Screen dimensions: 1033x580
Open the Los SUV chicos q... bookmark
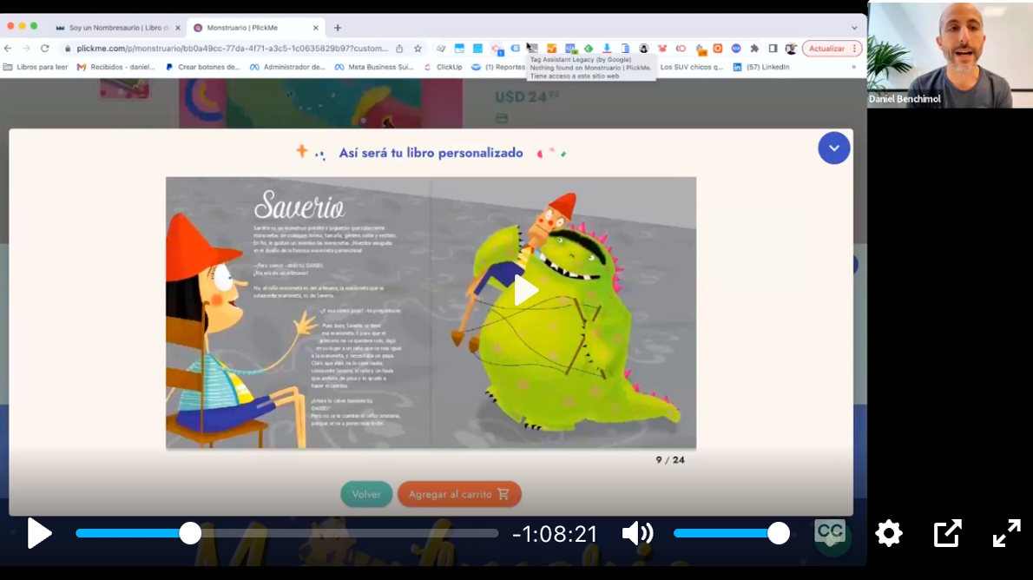point(691,67)
